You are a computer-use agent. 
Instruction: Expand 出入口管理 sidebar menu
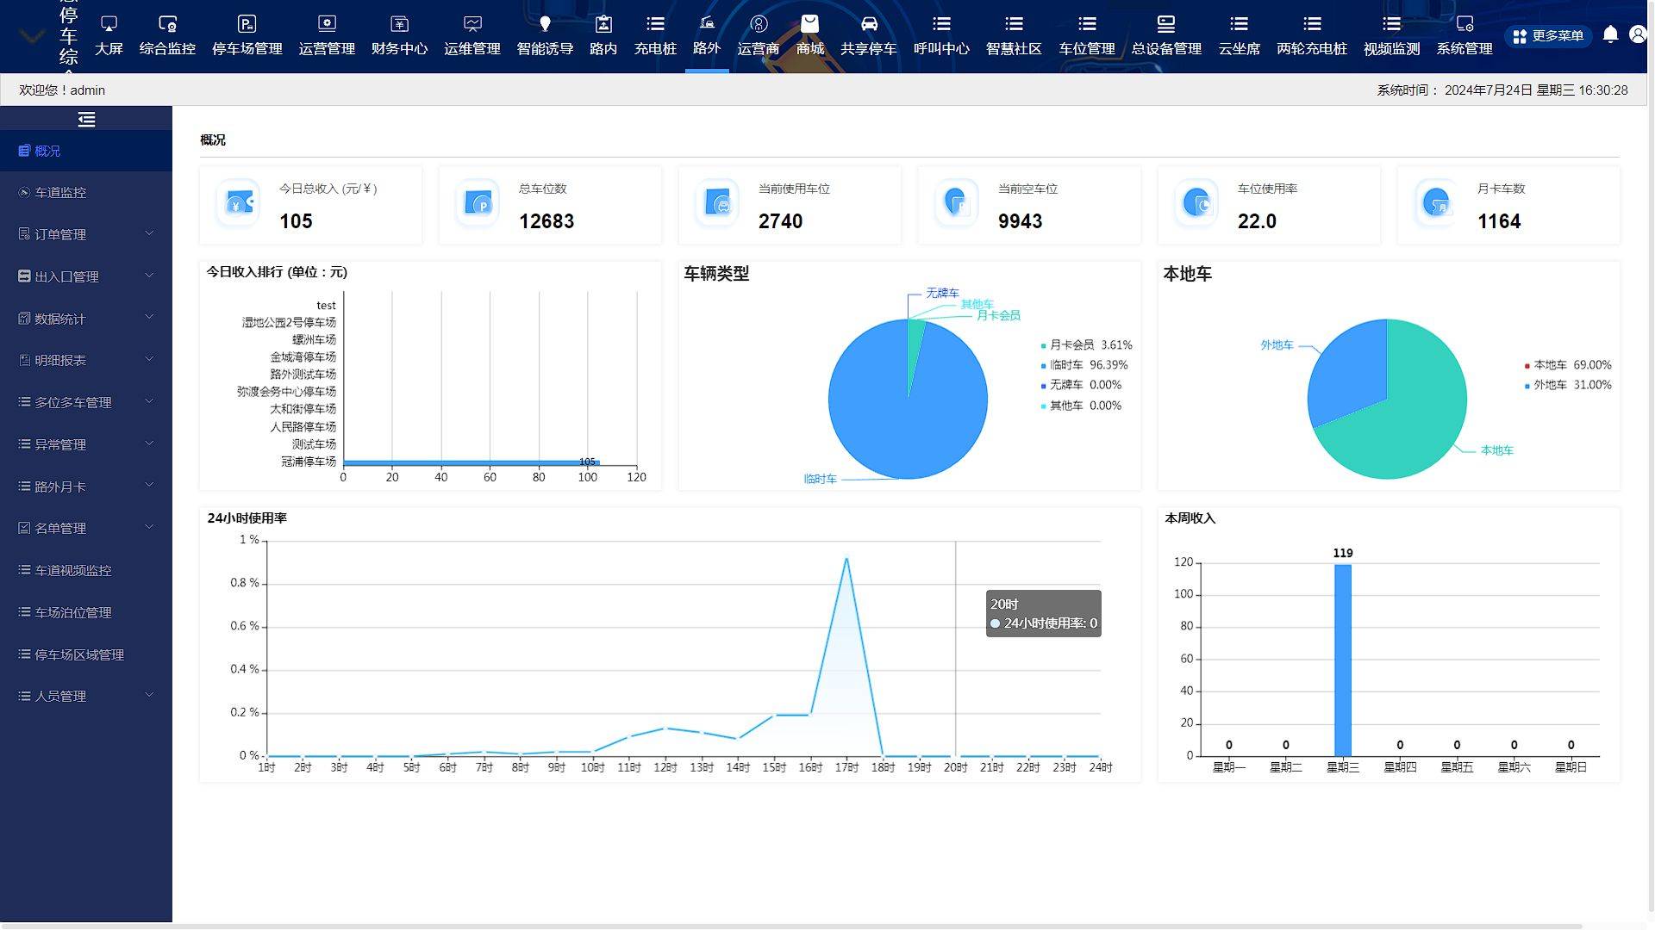(86, 276)
